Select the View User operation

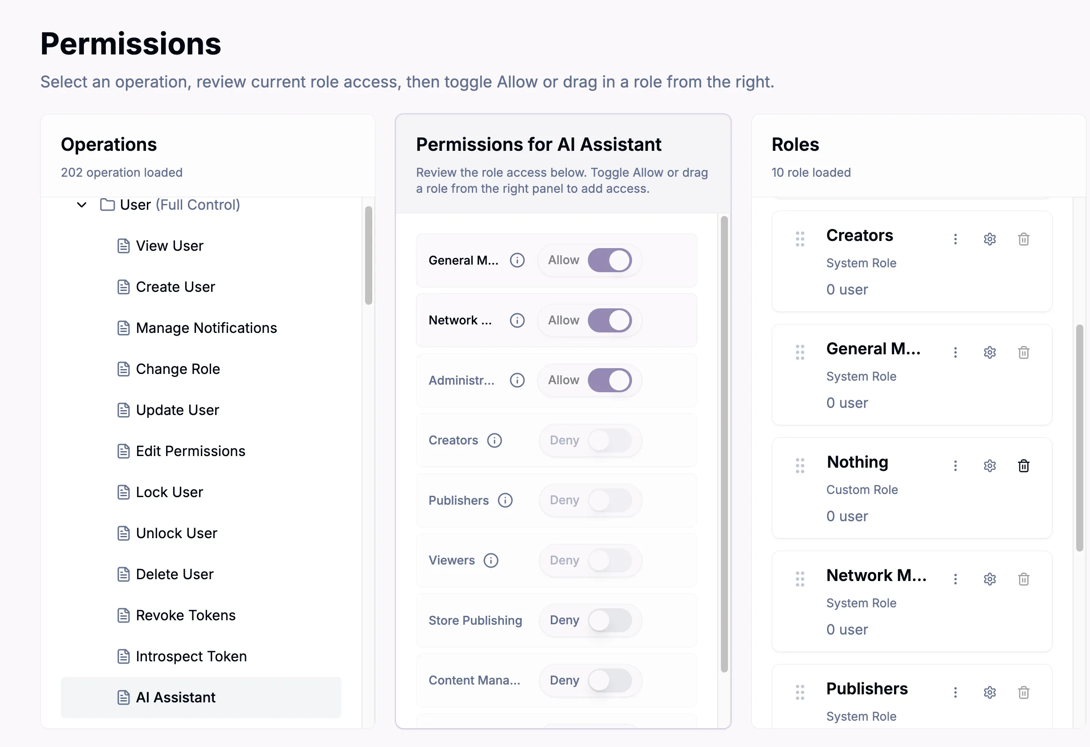point(201,246)
